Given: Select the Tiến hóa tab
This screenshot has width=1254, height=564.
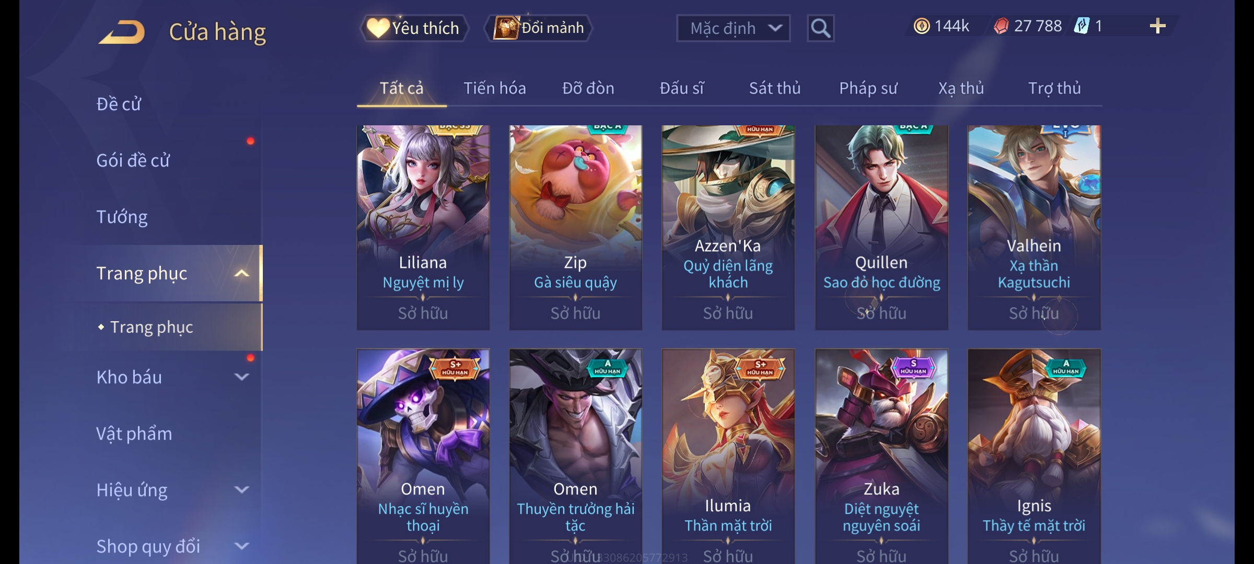Looking at the screenshot, I should point(495,88).
